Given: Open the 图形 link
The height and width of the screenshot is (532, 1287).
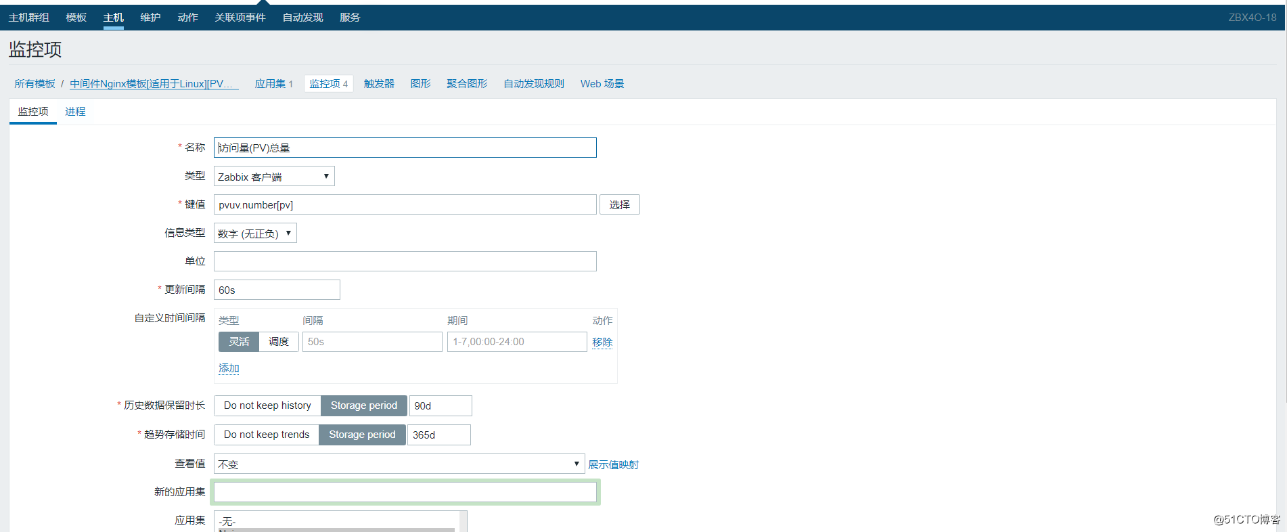Looking at the screenshot, I should pyautogui.click(x=420, y=84).
